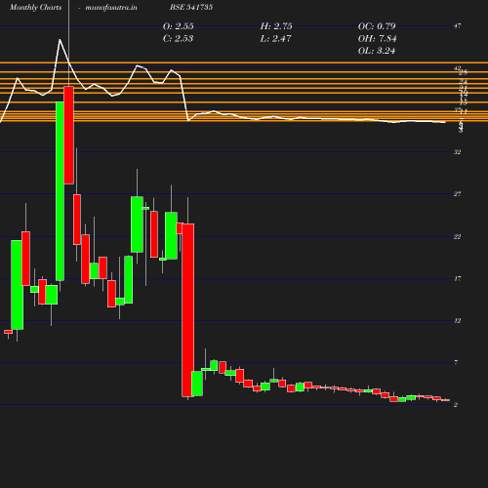
Task: Click the open value 'O: 2.55'
Action: point(178,26)
